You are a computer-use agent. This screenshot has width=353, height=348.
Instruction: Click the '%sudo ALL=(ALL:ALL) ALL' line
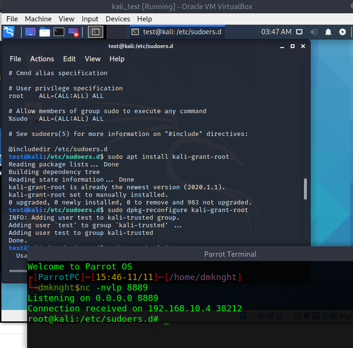point(56,118)
